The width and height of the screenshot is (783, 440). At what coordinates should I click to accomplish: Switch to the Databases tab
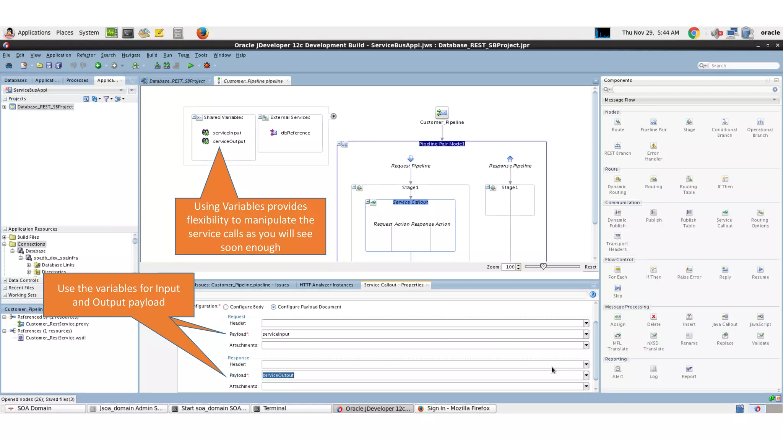16,81
